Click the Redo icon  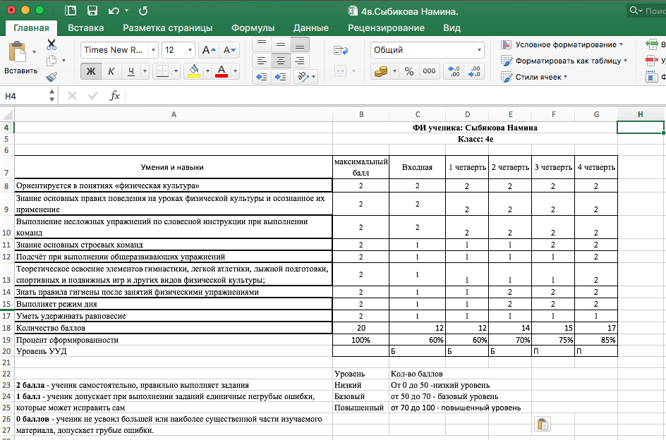143,11
